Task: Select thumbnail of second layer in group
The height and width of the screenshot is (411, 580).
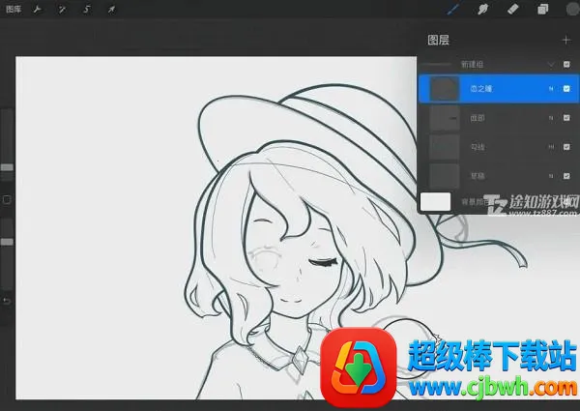Action: [x=445, y=118]
